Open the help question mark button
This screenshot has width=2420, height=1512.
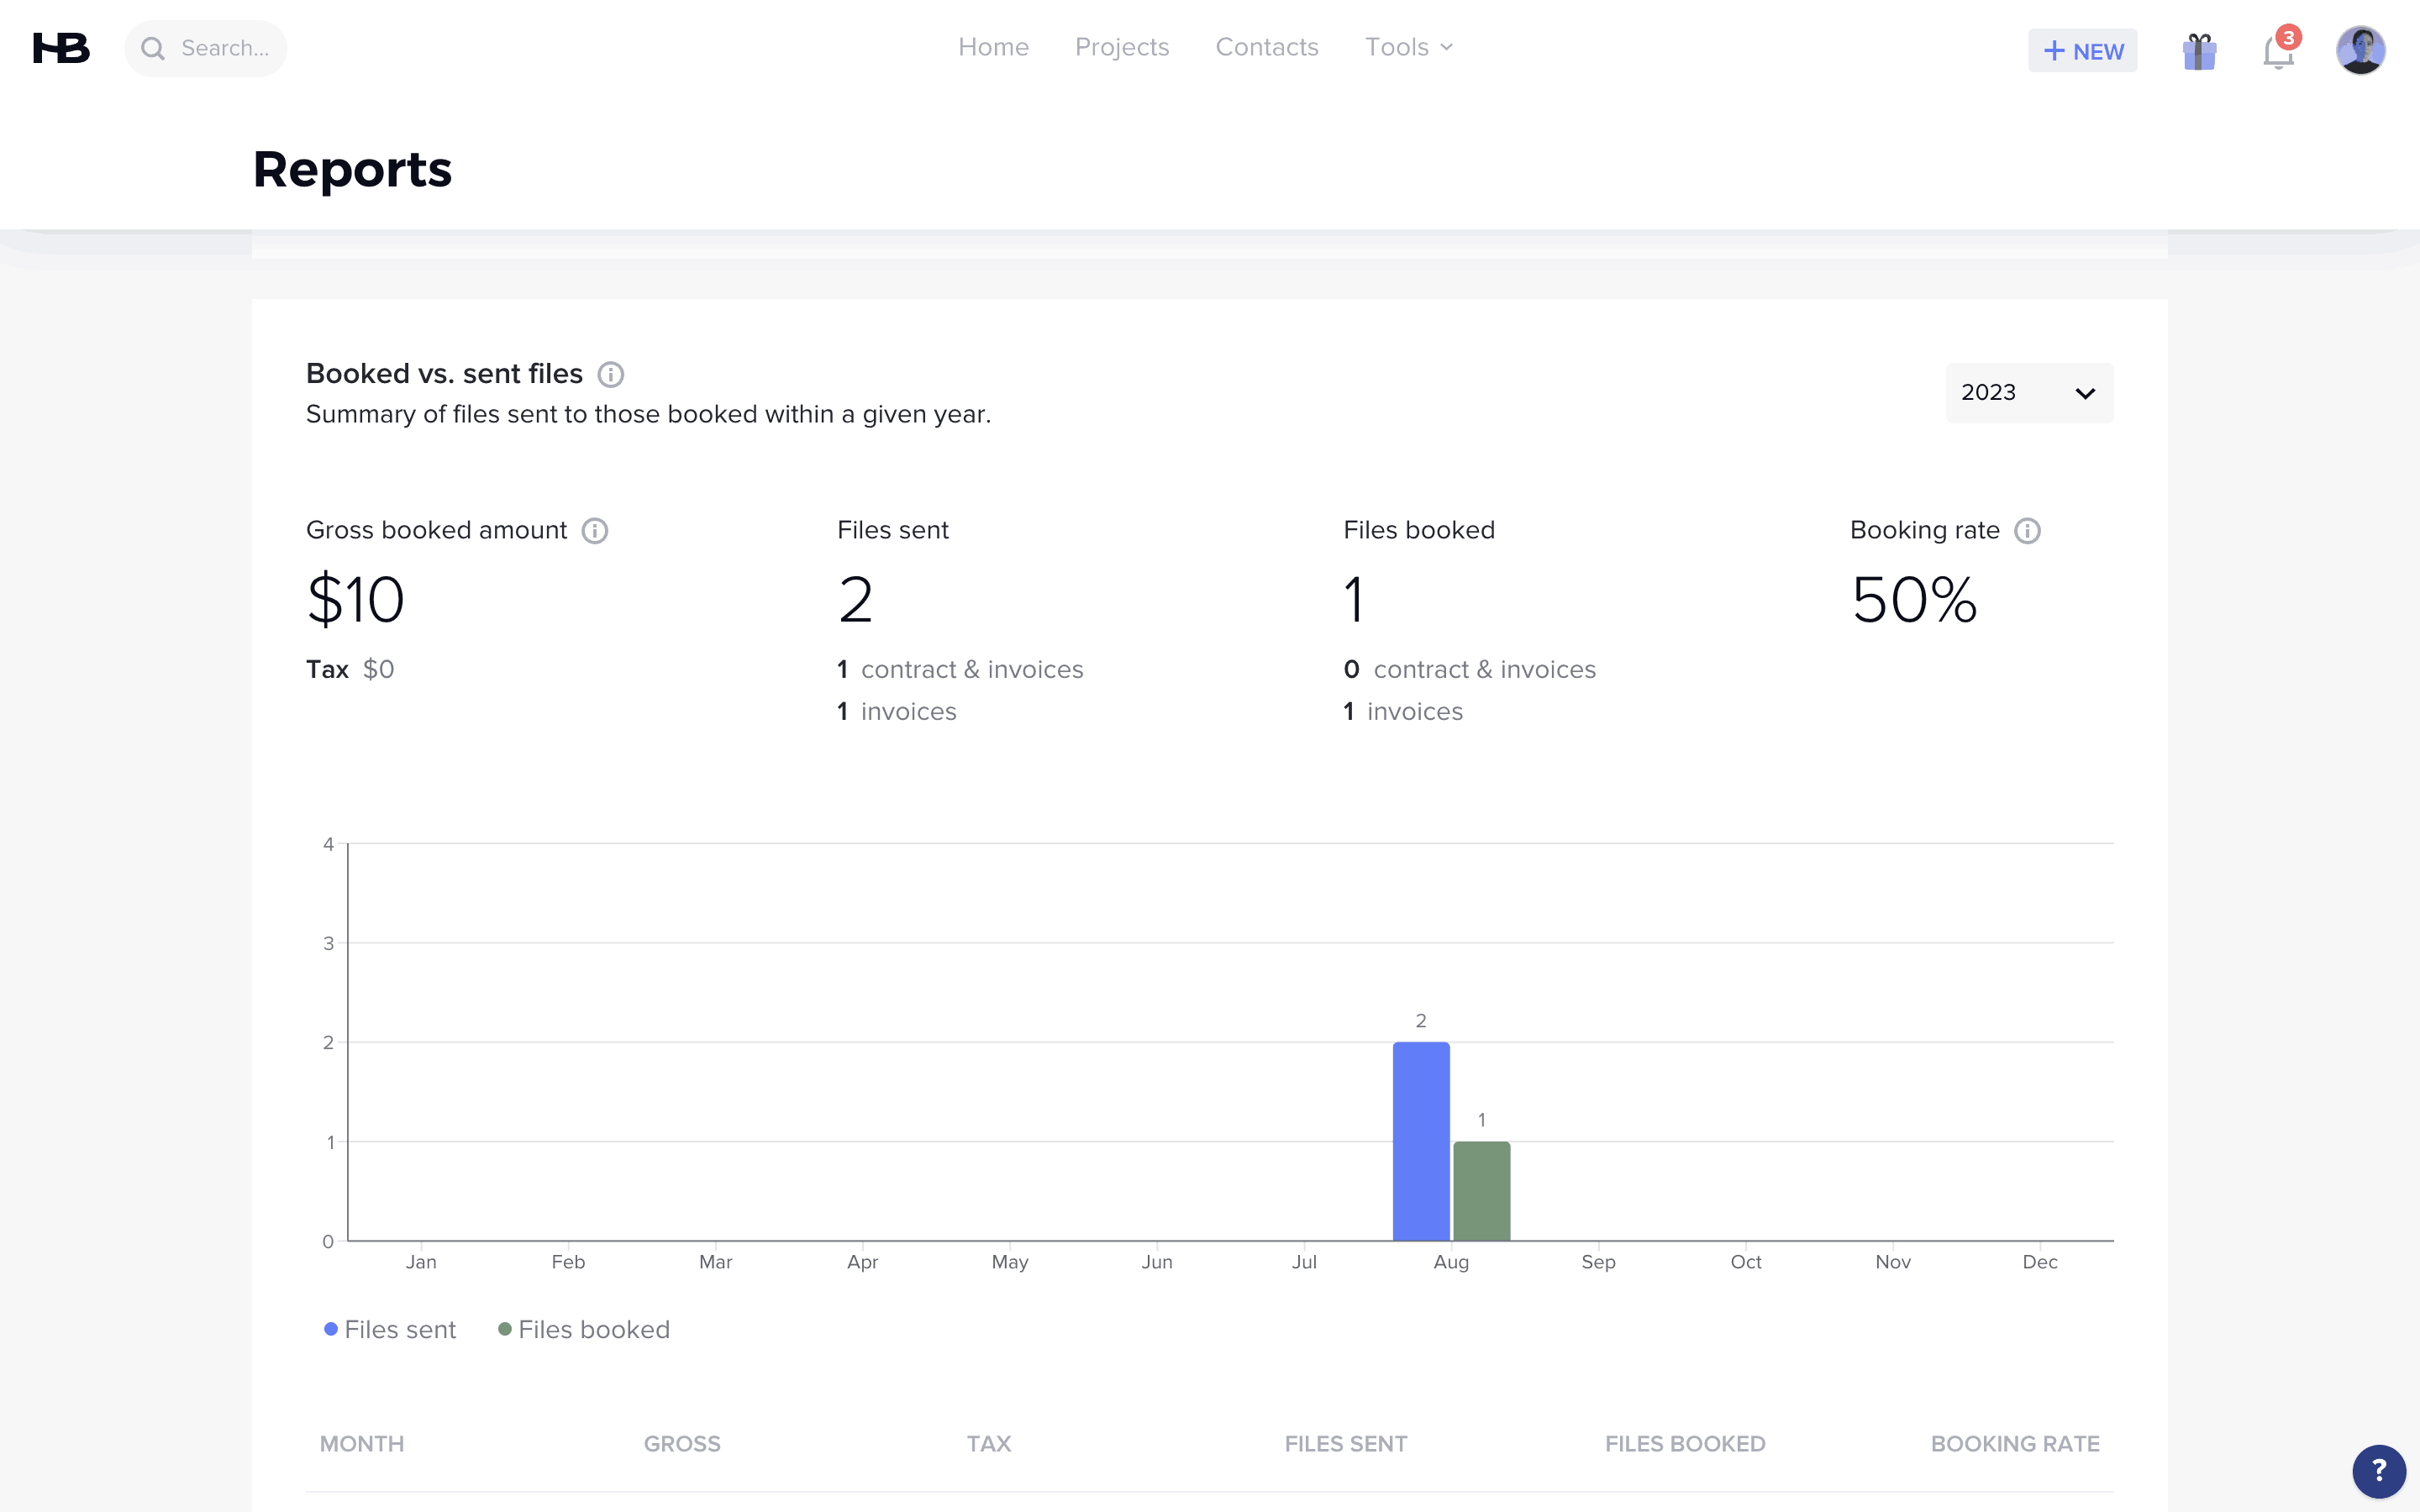pos(2378,1470)
